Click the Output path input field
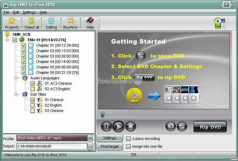This screenshot has width=238, height=161. (52, 146)
